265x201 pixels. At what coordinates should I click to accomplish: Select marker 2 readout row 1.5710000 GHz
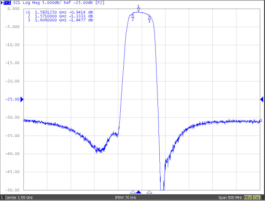tap(59, 16)
